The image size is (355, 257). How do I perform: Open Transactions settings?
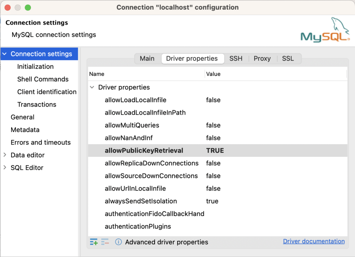[37, 105]
